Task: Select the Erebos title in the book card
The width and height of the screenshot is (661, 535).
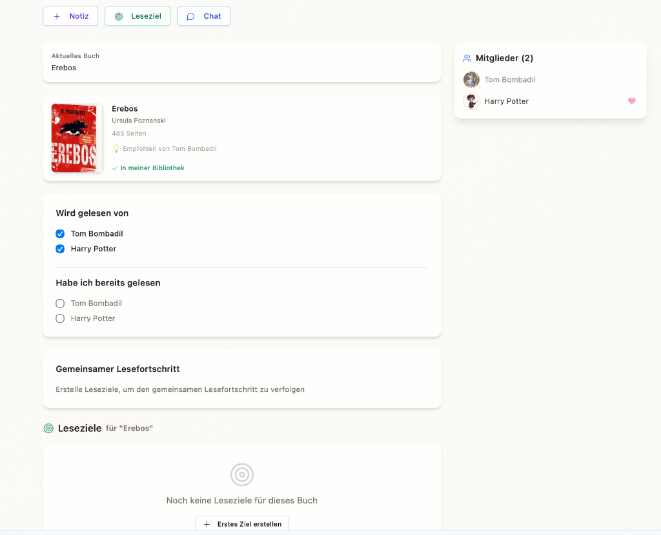Action: click(125, 108)
